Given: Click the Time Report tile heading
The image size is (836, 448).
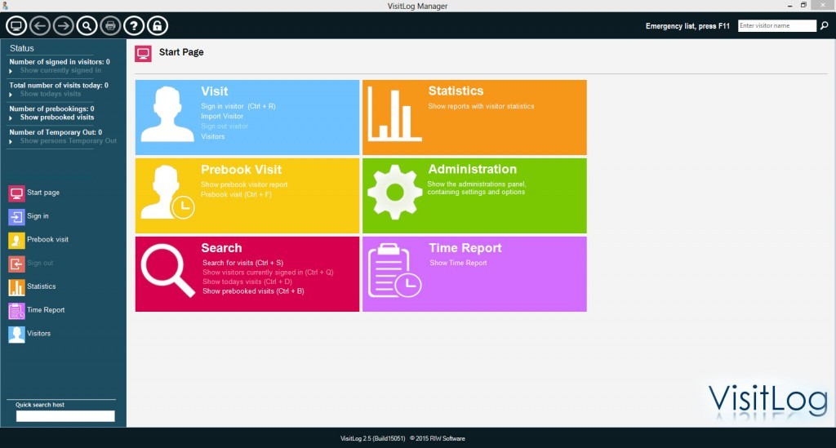Looking at the screenshot, I should [x=465, y=248].
